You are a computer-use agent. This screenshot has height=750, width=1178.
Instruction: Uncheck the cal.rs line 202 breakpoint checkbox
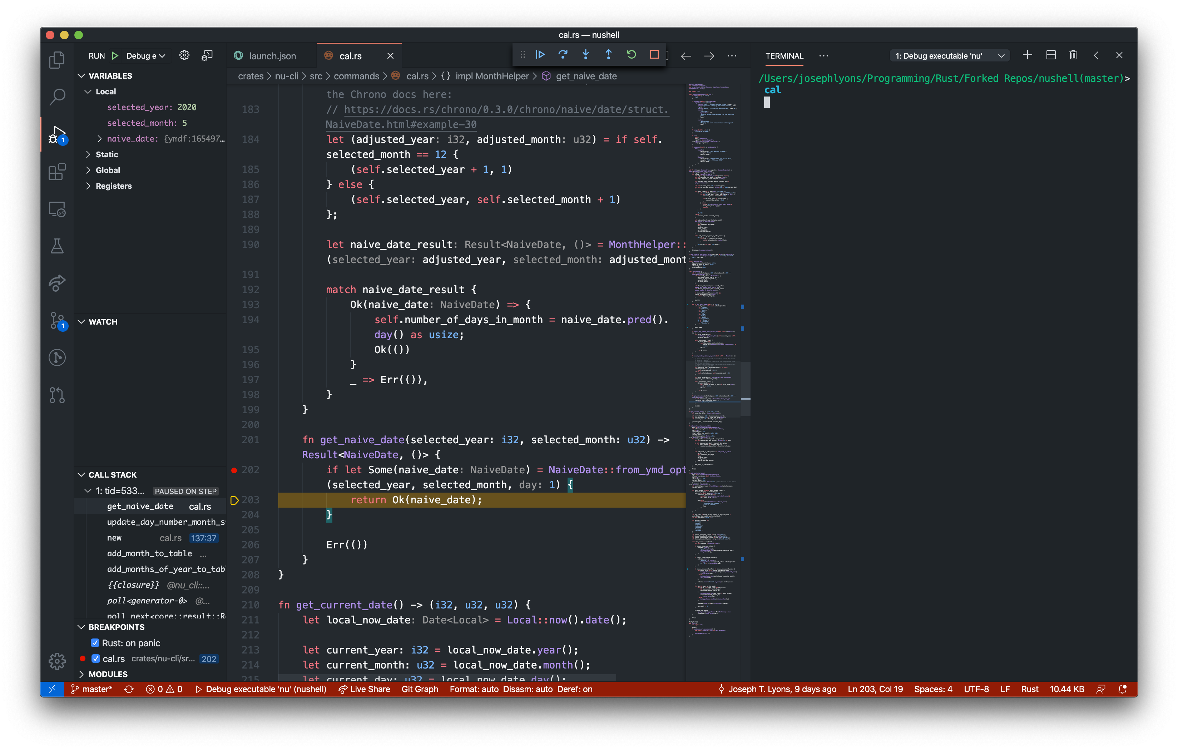click(96, 658)
